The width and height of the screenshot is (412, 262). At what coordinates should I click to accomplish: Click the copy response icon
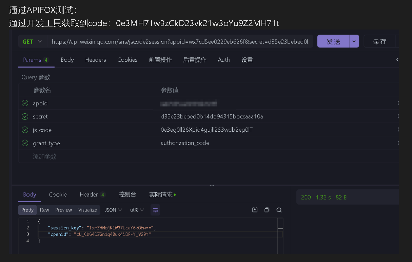pos(267,210)
